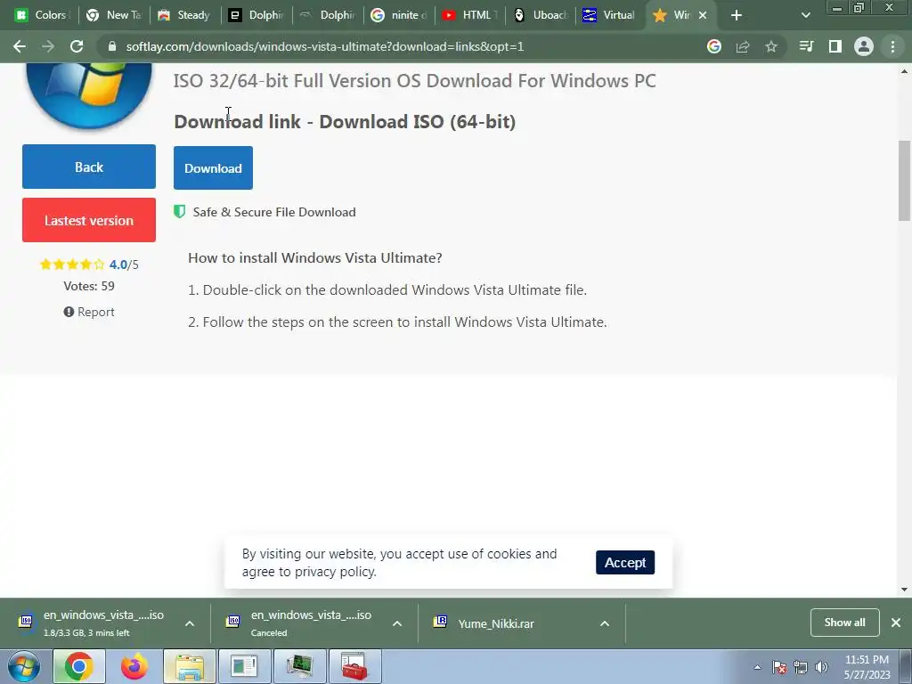Click the page vertical scrollbar thumb
Screen dimensions: 912x684
click(904, 180)
